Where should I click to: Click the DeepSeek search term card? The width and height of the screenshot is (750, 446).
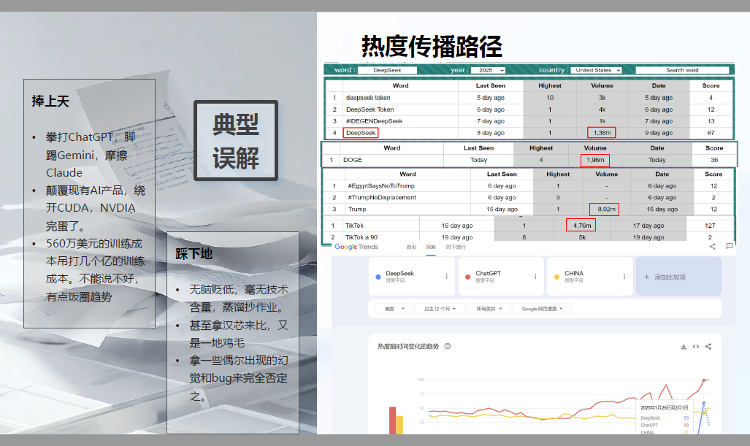coord(412,277)
